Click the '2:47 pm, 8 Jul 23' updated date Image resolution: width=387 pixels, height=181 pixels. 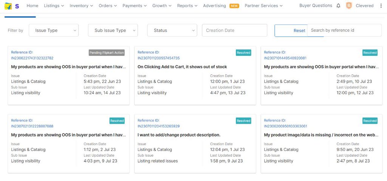tap(353, 161)
